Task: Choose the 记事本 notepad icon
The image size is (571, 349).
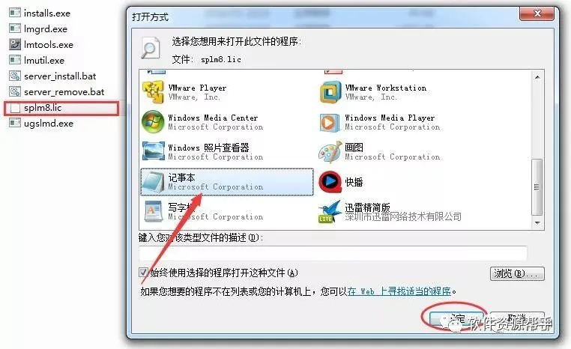Action: coord(153,181)
